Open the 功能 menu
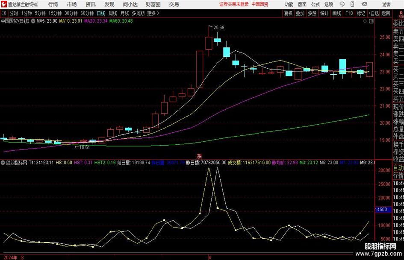The height and width of the screenshot is (260, 404). pos(289,4)
